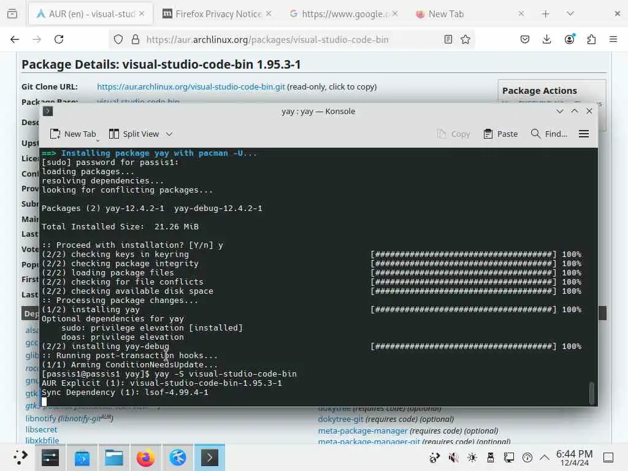Open Find in Konsole toolbar
Viewport: 628px width, 471px height.
point(549,134)
